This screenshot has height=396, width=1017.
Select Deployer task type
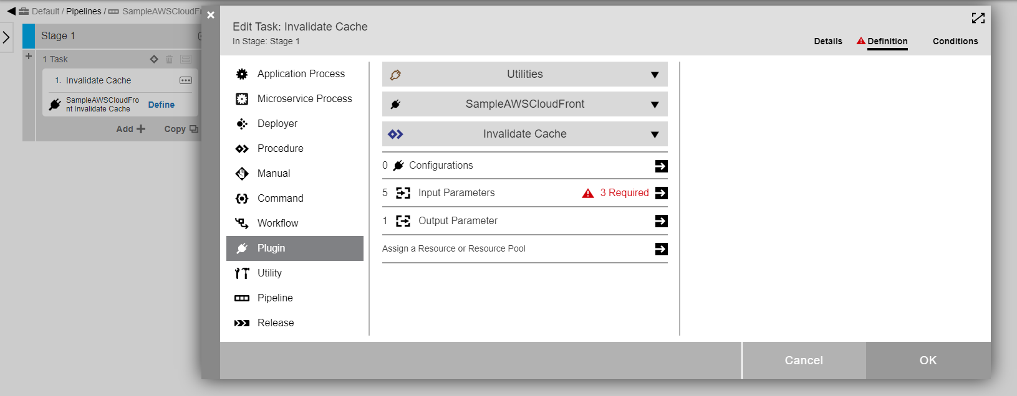(x=295, y=124)
